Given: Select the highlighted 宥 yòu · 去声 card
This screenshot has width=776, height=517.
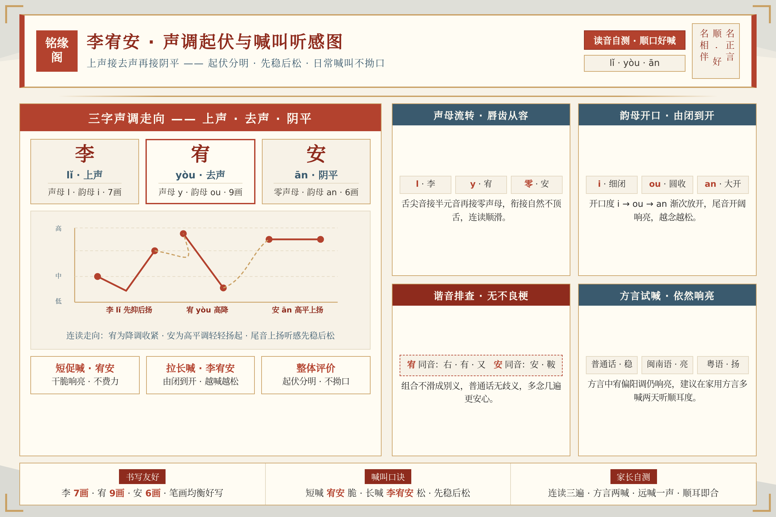Looking at the screenshot, I should (200, 172).
